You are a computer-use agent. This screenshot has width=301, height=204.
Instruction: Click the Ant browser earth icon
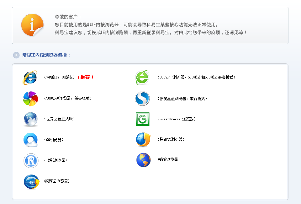click(x=143, y=160)
